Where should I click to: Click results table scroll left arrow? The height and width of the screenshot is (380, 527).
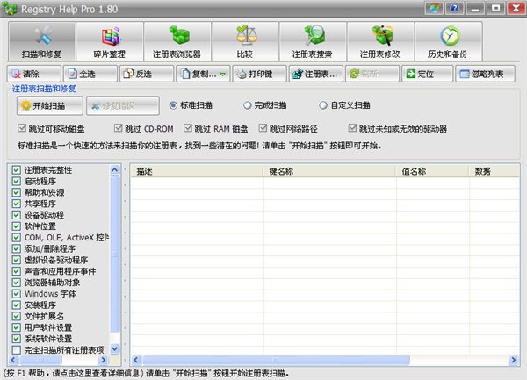tap(136, 360)
